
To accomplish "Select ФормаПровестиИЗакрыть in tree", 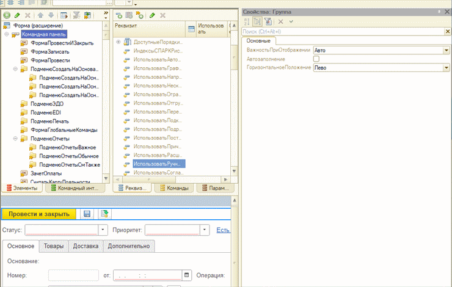I will [62, 43].
